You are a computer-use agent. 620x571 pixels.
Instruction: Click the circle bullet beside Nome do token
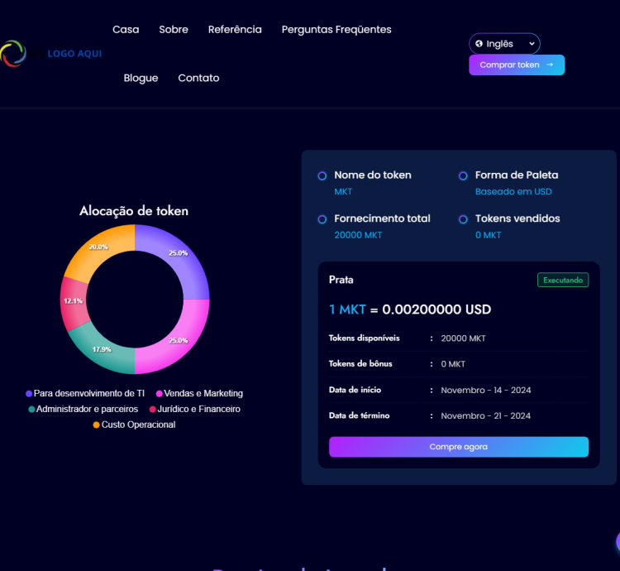(x=322, y=175)
